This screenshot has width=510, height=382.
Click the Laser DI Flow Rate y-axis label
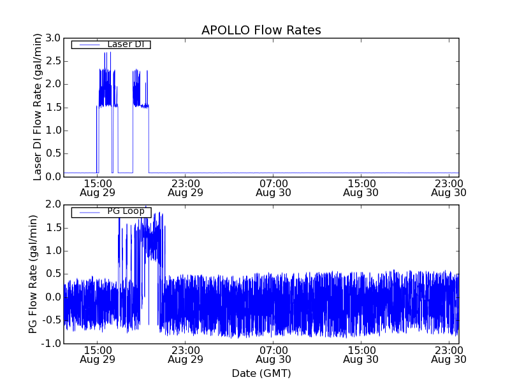[x=38, y=107]
